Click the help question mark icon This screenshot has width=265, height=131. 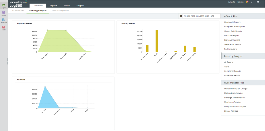tap(252, 2)
